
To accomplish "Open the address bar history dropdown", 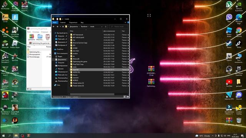I will click(x=102, y=26).
